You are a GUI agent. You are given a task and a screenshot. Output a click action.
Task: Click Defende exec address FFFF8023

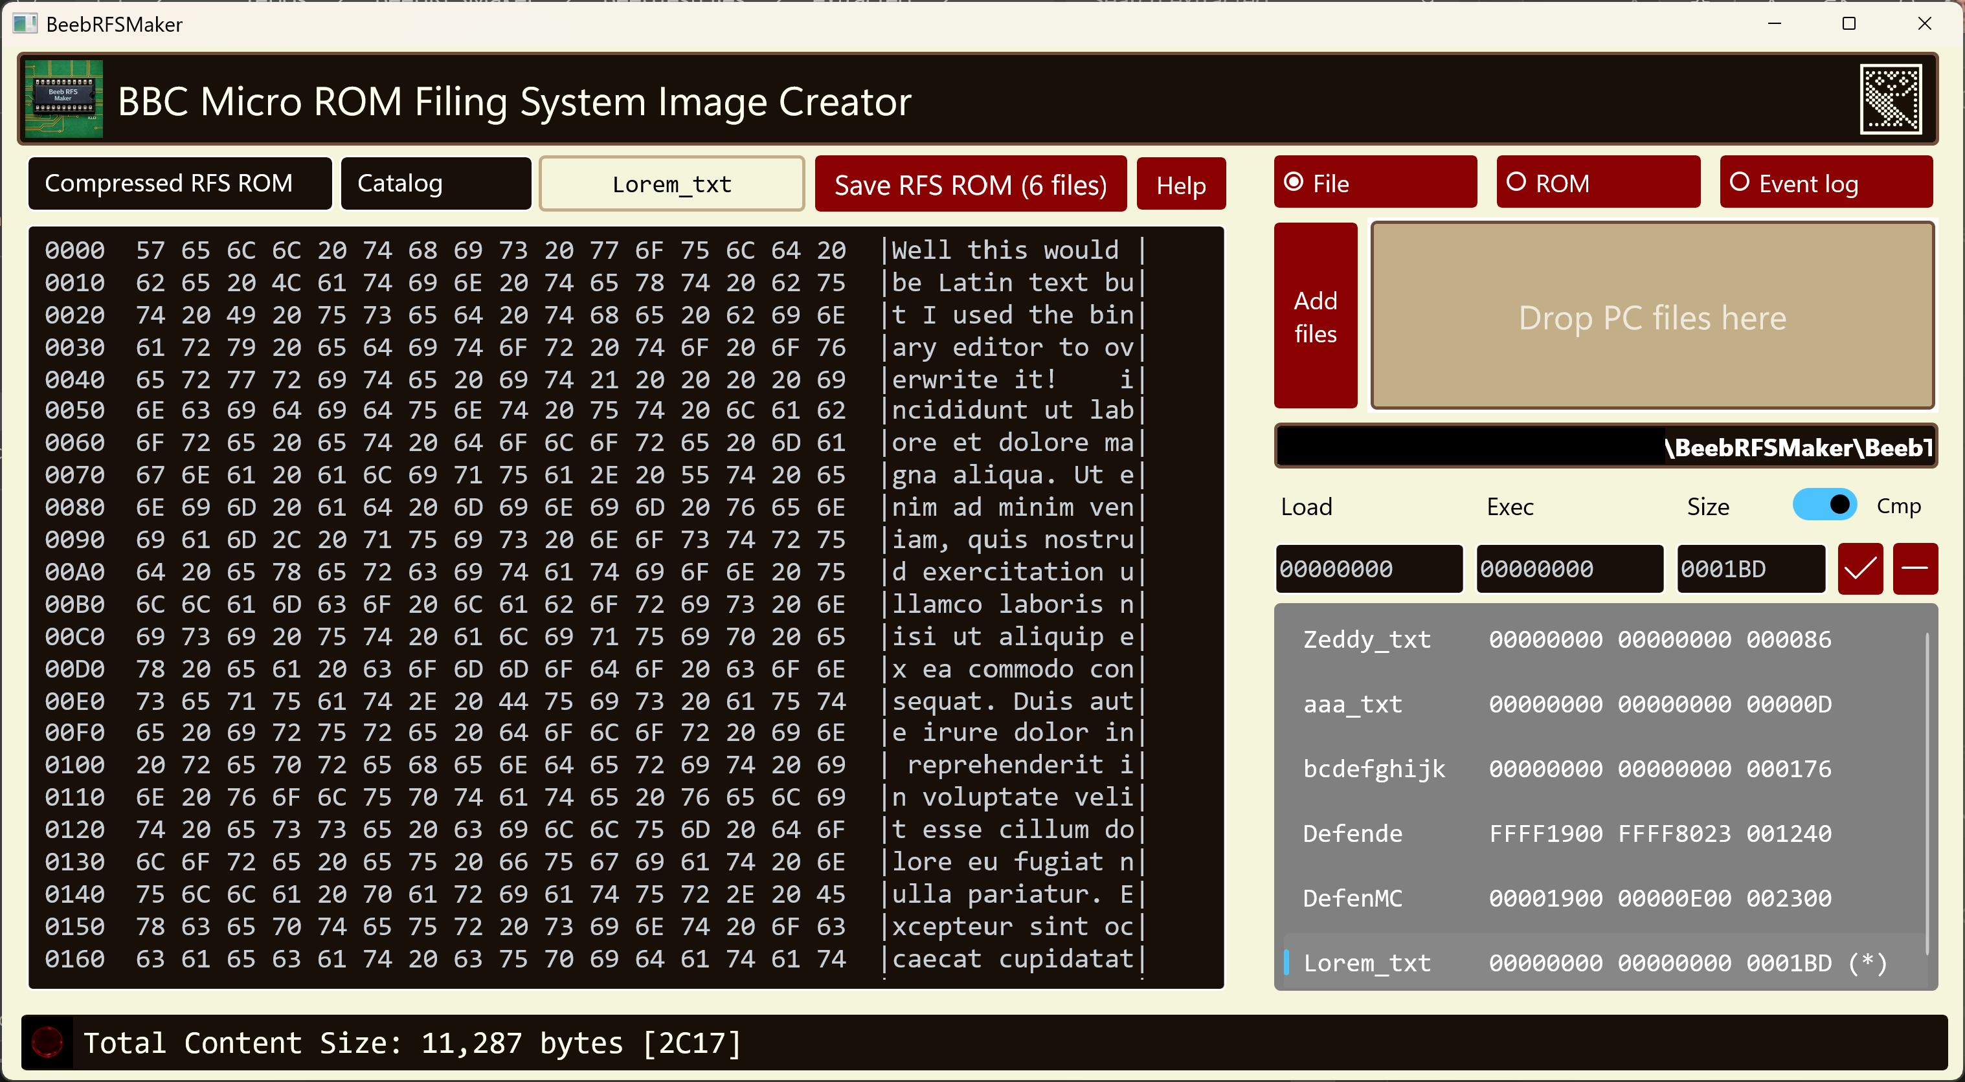tap(1675, 834)
